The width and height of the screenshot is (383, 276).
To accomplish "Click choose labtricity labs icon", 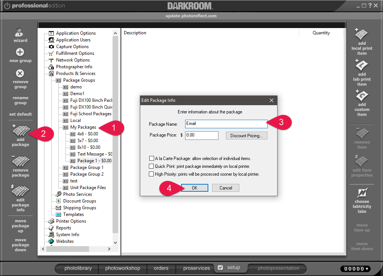I will [362, 193].
